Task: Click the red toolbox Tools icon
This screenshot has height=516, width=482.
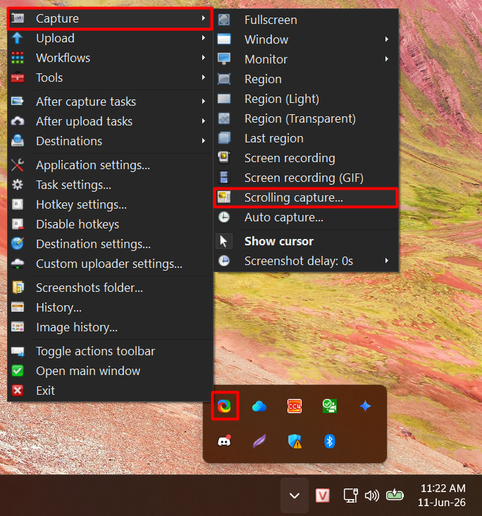Action: [18, 78]
